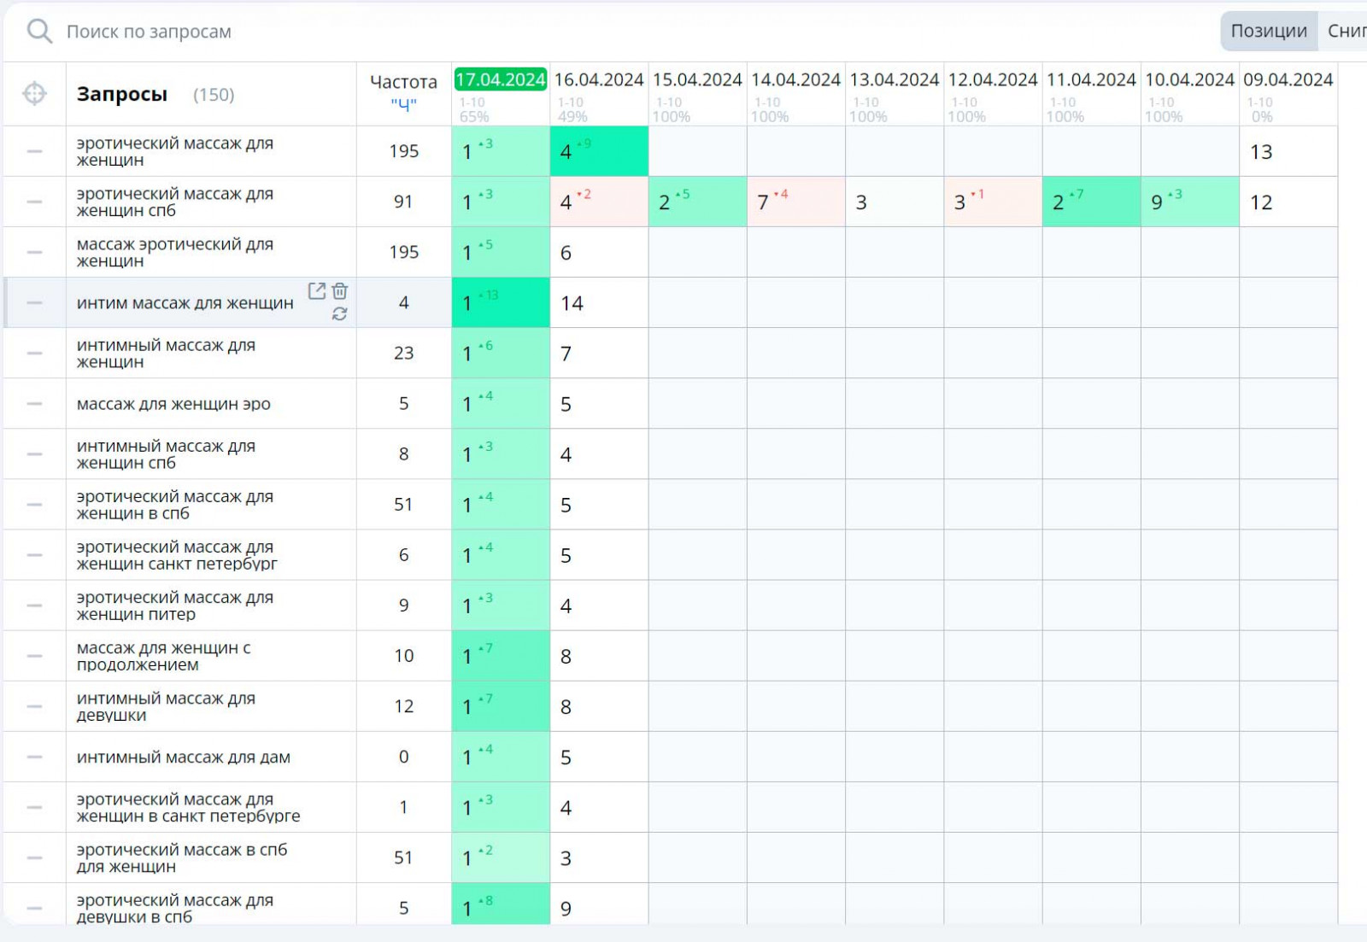Click frequency value 23
This screenshot has width=1367, height=942.
pos(403,353)
